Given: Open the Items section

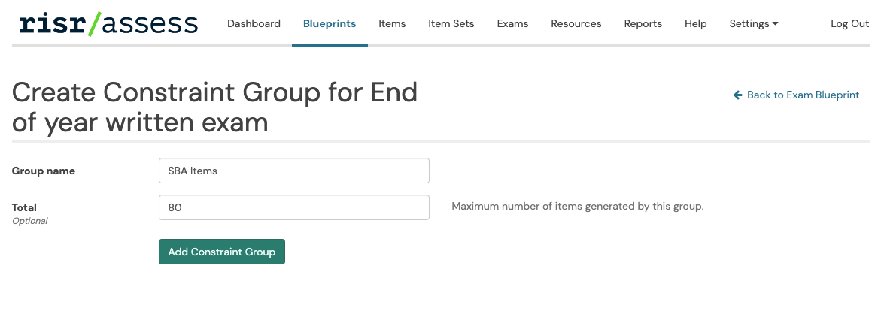Looking at the screenshot, I should [x=392, y=23].
